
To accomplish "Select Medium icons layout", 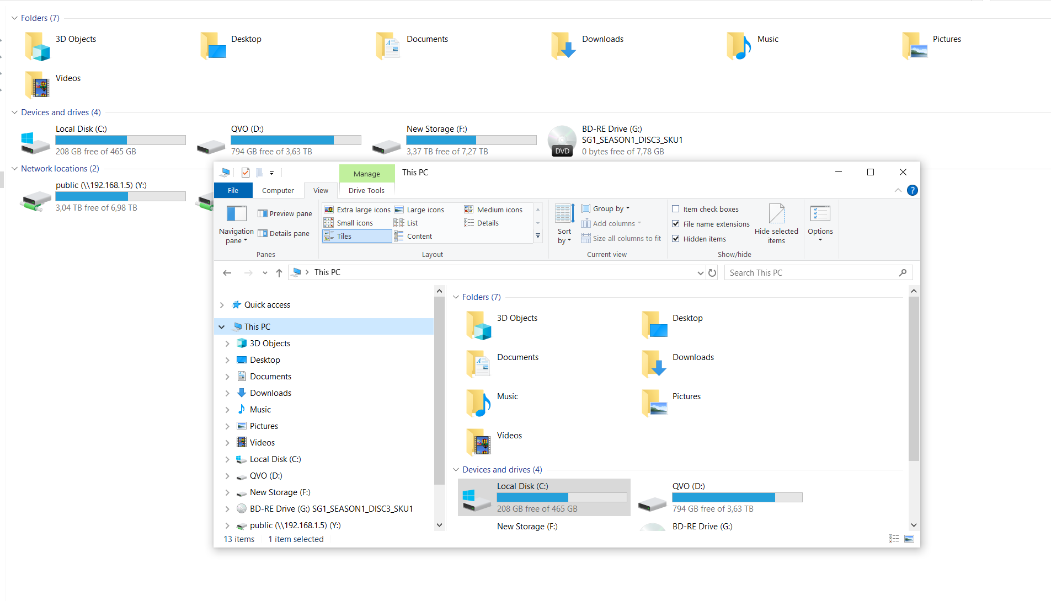I will click(493, 210).
